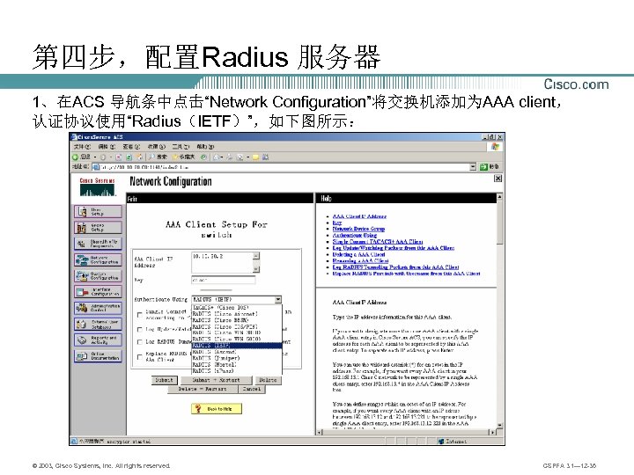
Task: Open the Network Device Group help link
Action: pyautogui.click(x=358, y=229)
